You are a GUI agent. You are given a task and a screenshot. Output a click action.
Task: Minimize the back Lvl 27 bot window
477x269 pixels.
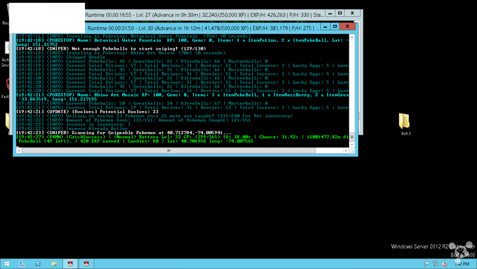(x=330, y=13)
